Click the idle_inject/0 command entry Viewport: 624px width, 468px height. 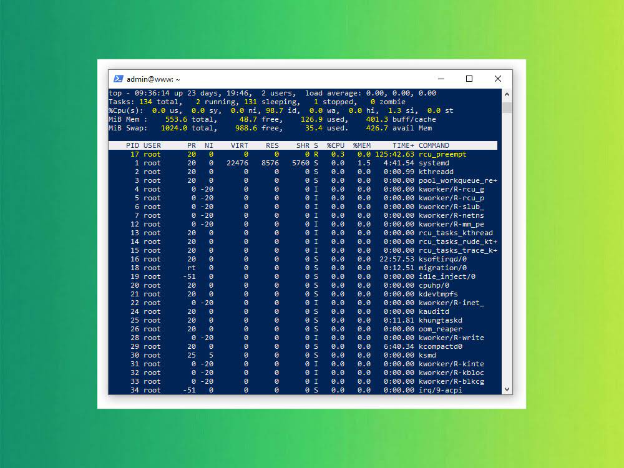447,277
